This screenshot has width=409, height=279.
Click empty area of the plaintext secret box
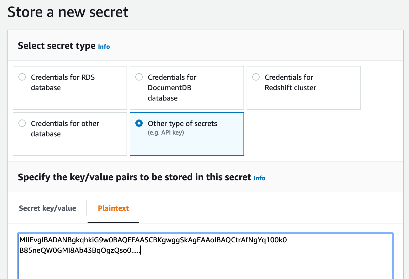pyautogui.click(x=205, y=268)
